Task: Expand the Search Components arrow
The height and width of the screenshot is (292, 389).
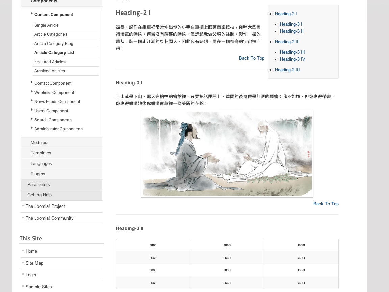Action: (x=32, y=119)
